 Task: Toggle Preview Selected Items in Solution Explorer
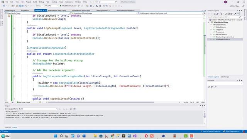pos(238,14)
